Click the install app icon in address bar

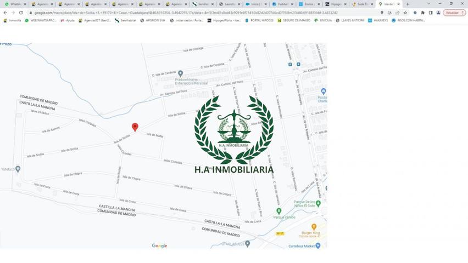[389, 13]
